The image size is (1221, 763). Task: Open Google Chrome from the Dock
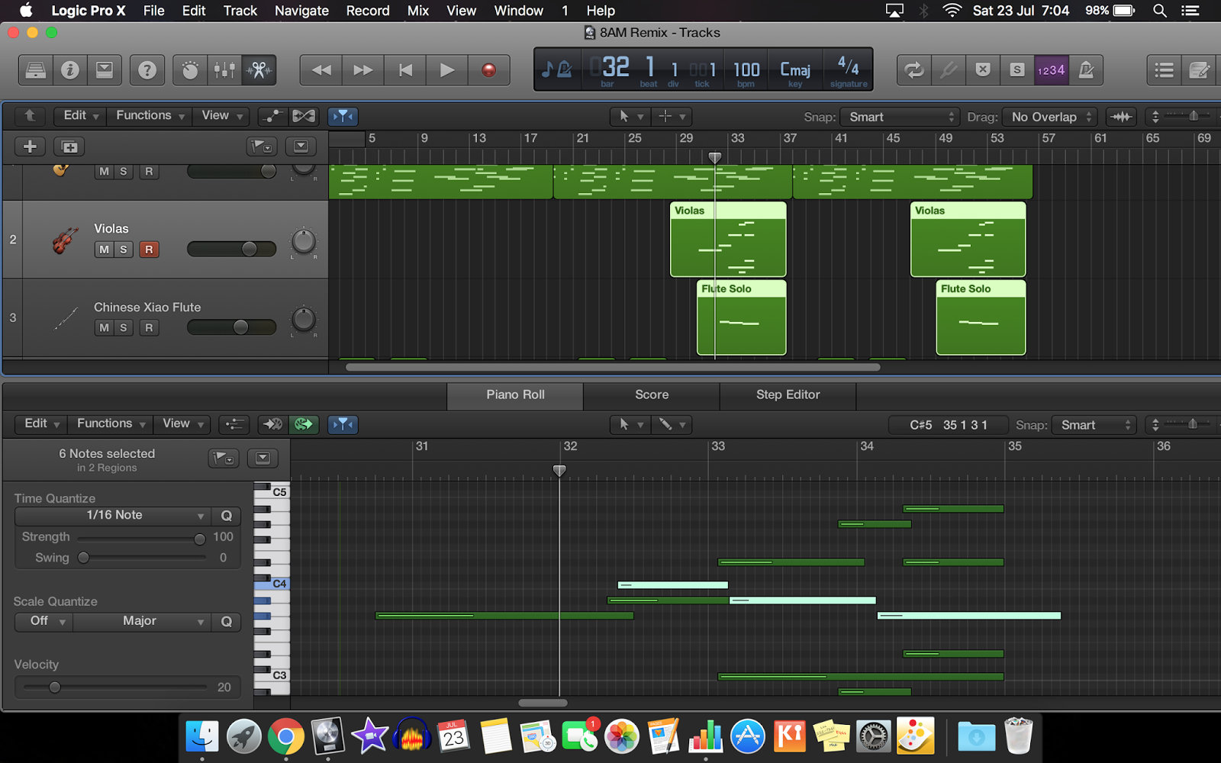285,737
